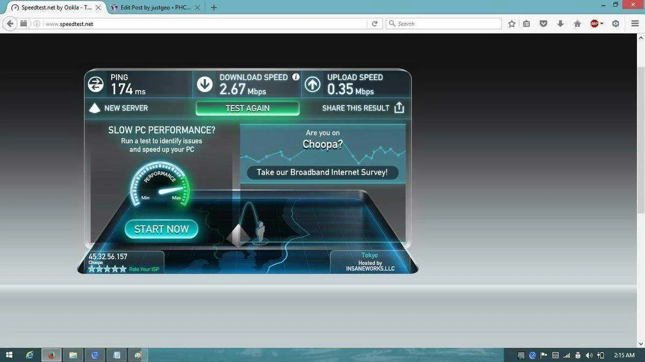Click TEST AGAIN button
The height and width of the screenshot is (362, 645).
coord(247,108)
